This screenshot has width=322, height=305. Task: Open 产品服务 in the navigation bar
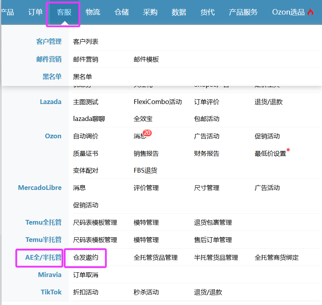[x=243, y=12]
